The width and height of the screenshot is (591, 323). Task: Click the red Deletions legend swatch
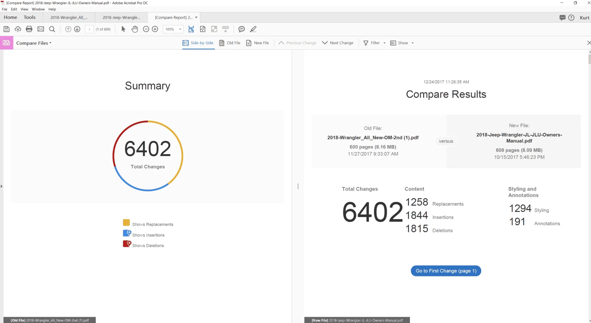click(x=127, y=244)
